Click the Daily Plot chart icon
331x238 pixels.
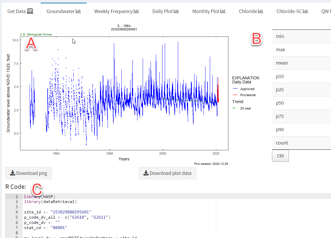176,11
